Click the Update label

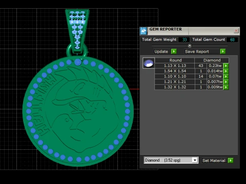161,52
